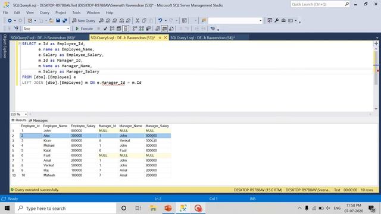Collapse the SELECT statement outline
381x214 pixels.
(x=20, y=43)
